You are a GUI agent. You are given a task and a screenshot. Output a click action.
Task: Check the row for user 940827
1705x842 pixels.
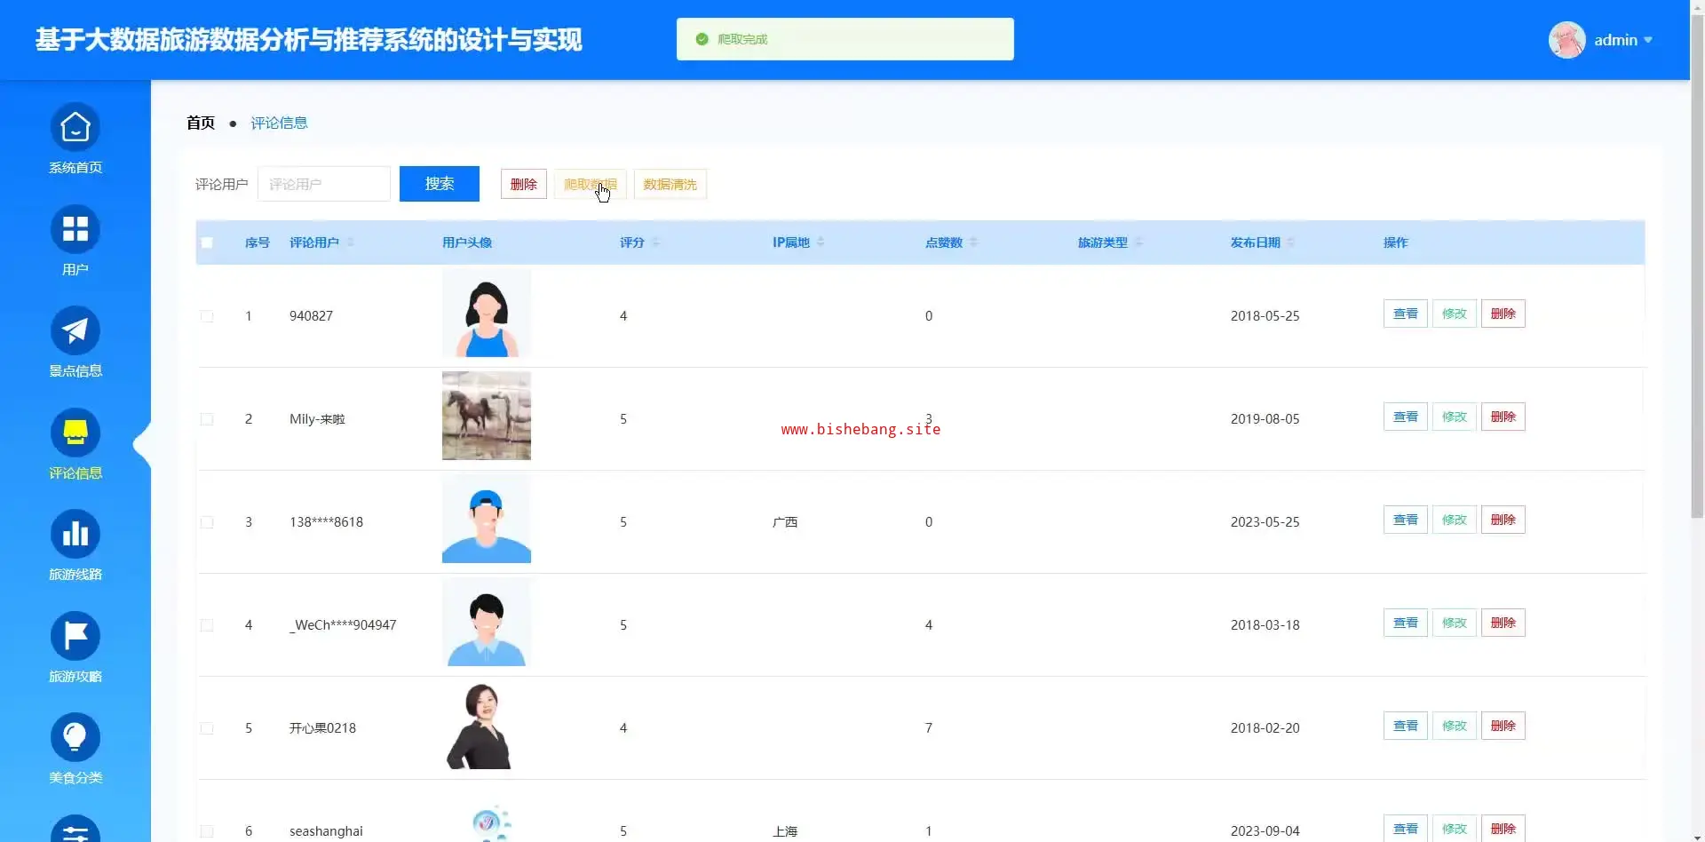pos(207,316)
